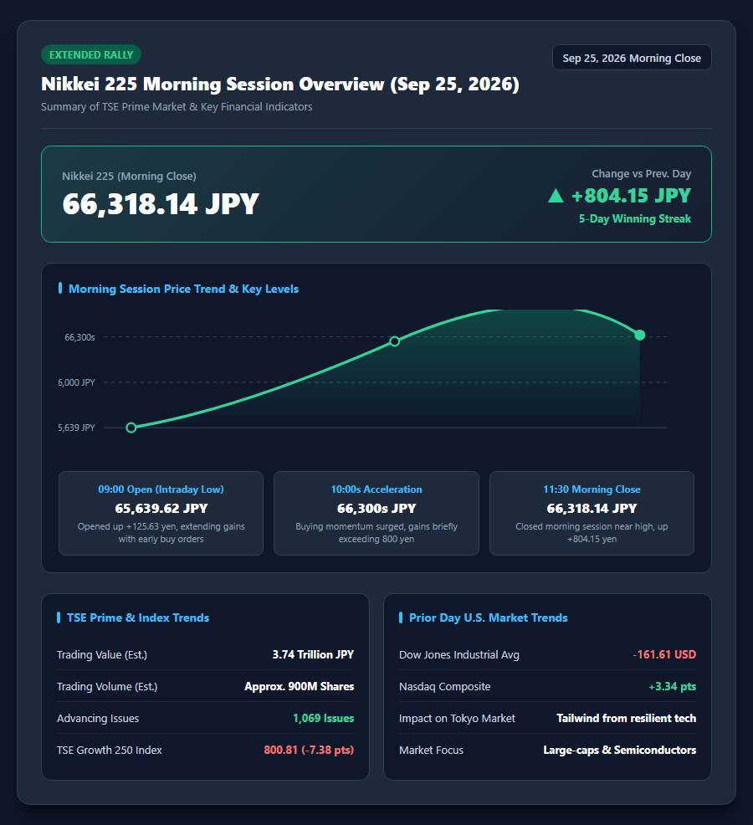Click the Advancing Issues row label
Screen dimensions: 753x825
point(98,718)
